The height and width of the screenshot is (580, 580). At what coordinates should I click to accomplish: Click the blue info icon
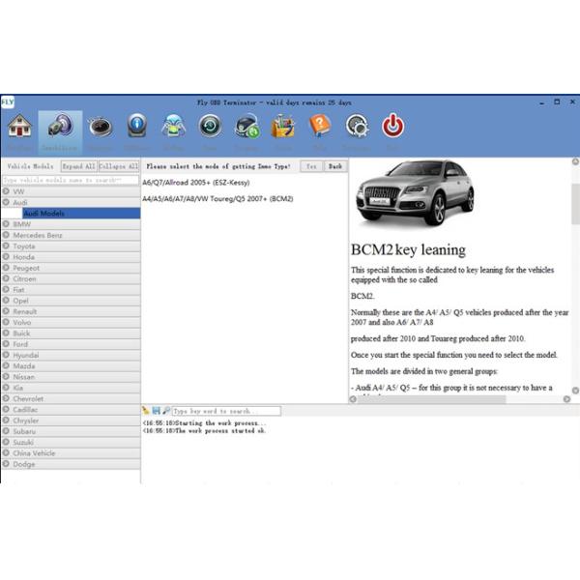pyautogui.click(x=137, y=127)
